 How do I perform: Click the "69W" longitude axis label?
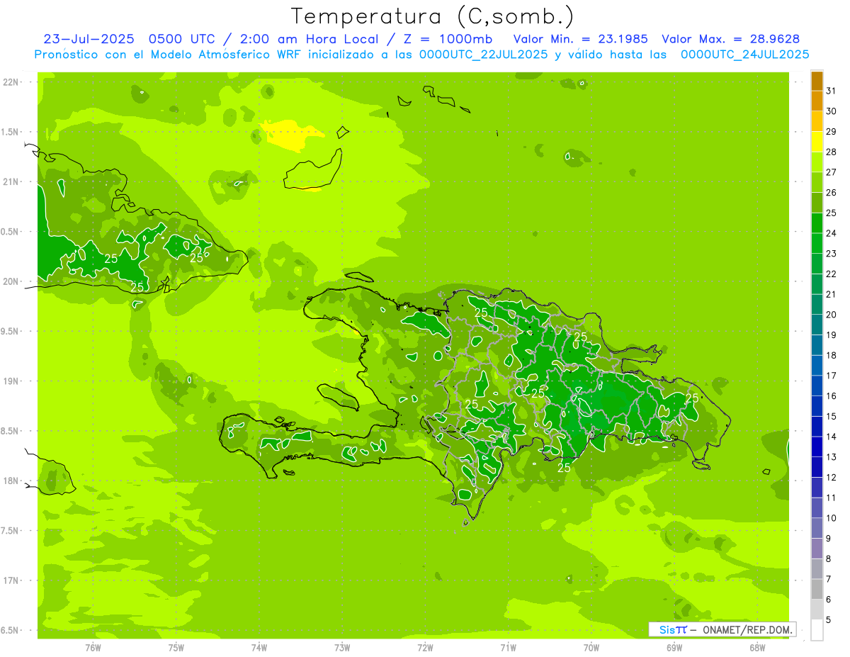pos(674,647)
